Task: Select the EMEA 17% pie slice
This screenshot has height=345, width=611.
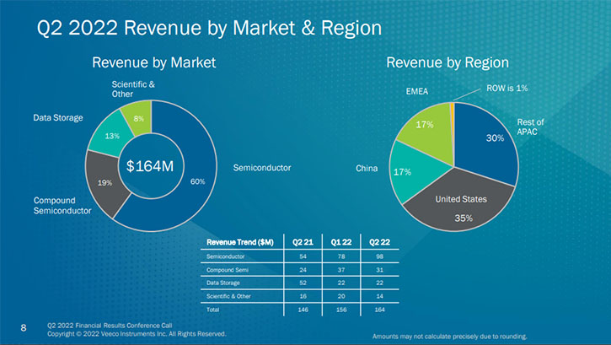Action: (423, 131)
